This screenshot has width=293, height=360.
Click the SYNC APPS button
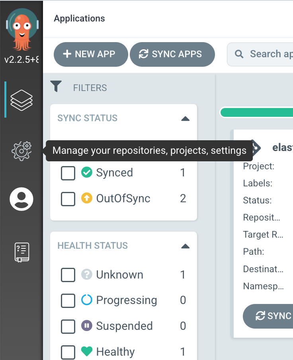pos(172,54)
